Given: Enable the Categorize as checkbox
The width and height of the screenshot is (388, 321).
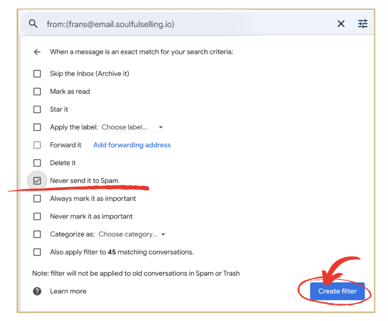Looking at the screenshot, I should point(37,234).
